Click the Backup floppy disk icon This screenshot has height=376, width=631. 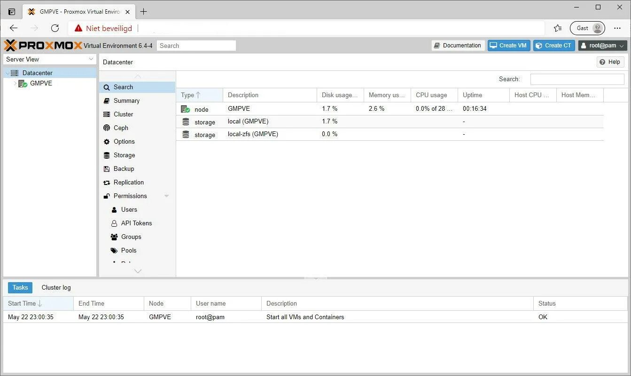point(107,169)
